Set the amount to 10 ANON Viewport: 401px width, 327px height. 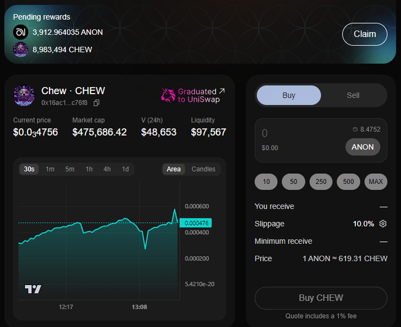coord(266,181)
